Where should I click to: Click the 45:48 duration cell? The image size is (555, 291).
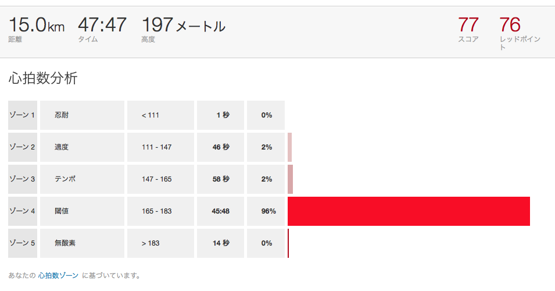coord(220,211)
